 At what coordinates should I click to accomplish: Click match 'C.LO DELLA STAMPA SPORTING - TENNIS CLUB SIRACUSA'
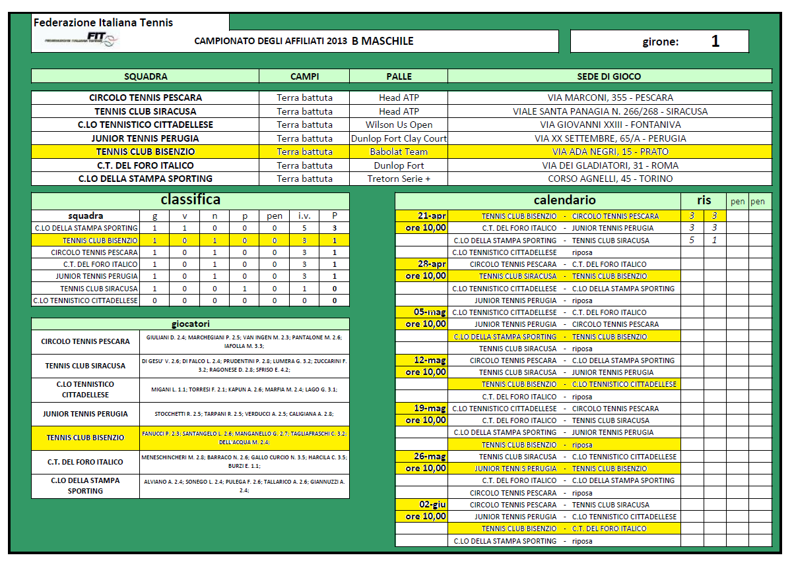(564, 241)
